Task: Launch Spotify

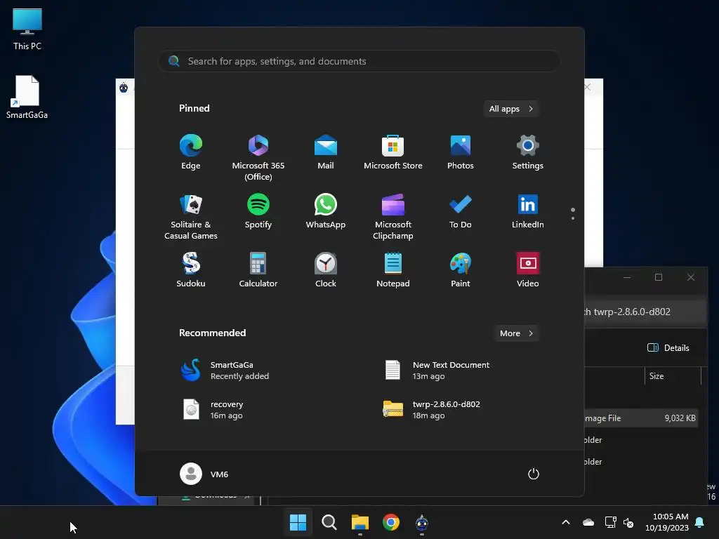Action: pos(258,211)
